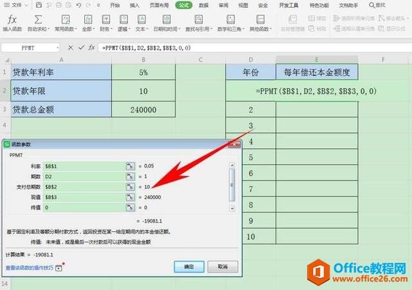Viewport: 412px width, 290px height.
Task: Open the 常用函数 common functions icon
Action: tap(66, 19)
